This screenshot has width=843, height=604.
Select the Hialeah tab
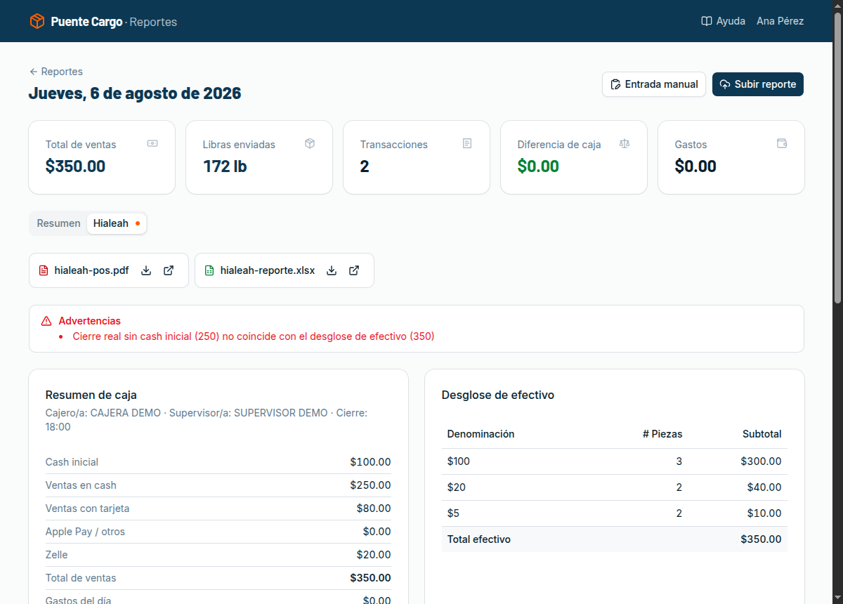pyautogui.click(x=117, y=223)
